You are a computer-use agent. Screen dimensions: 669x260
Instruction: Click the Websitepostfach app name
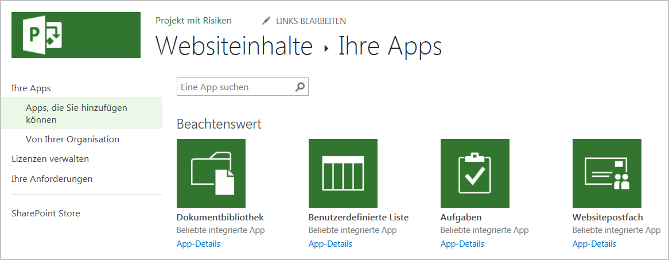coord(608,218)
